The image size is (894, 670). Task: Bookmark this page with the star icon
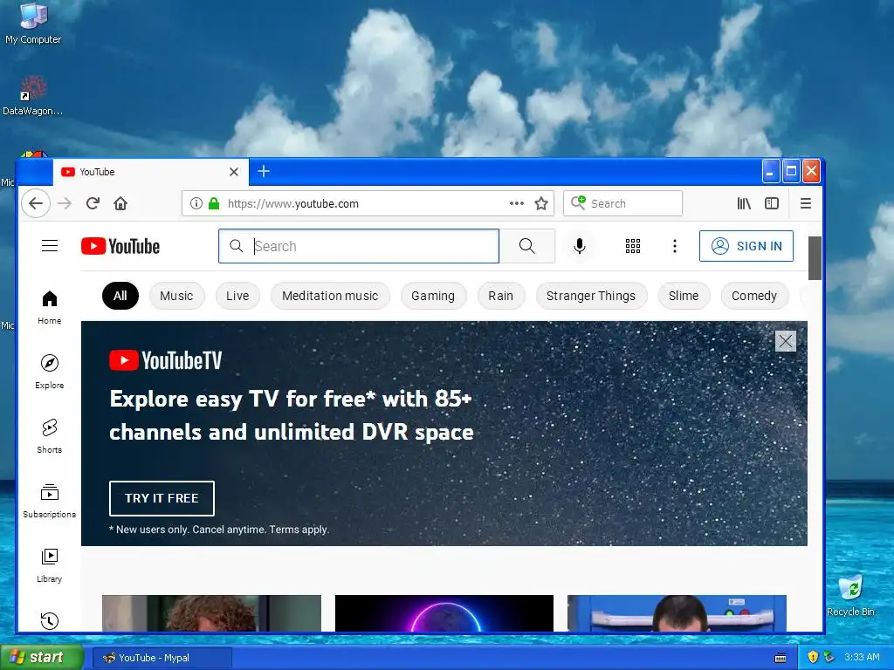pyautogui.click(x=541, y=203)
